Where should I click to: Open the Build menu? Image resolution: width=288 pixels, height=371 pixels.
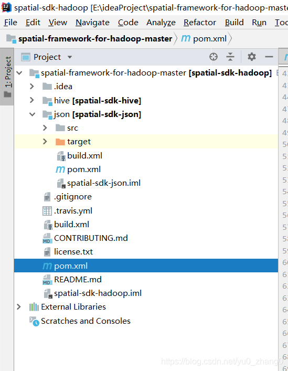point(234,23)
